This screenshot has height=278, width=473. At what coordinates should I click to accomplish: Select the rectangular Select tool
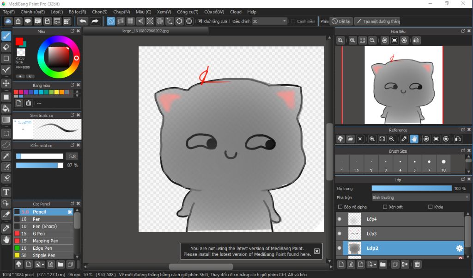pyautogui.click(x=6, y=133)
